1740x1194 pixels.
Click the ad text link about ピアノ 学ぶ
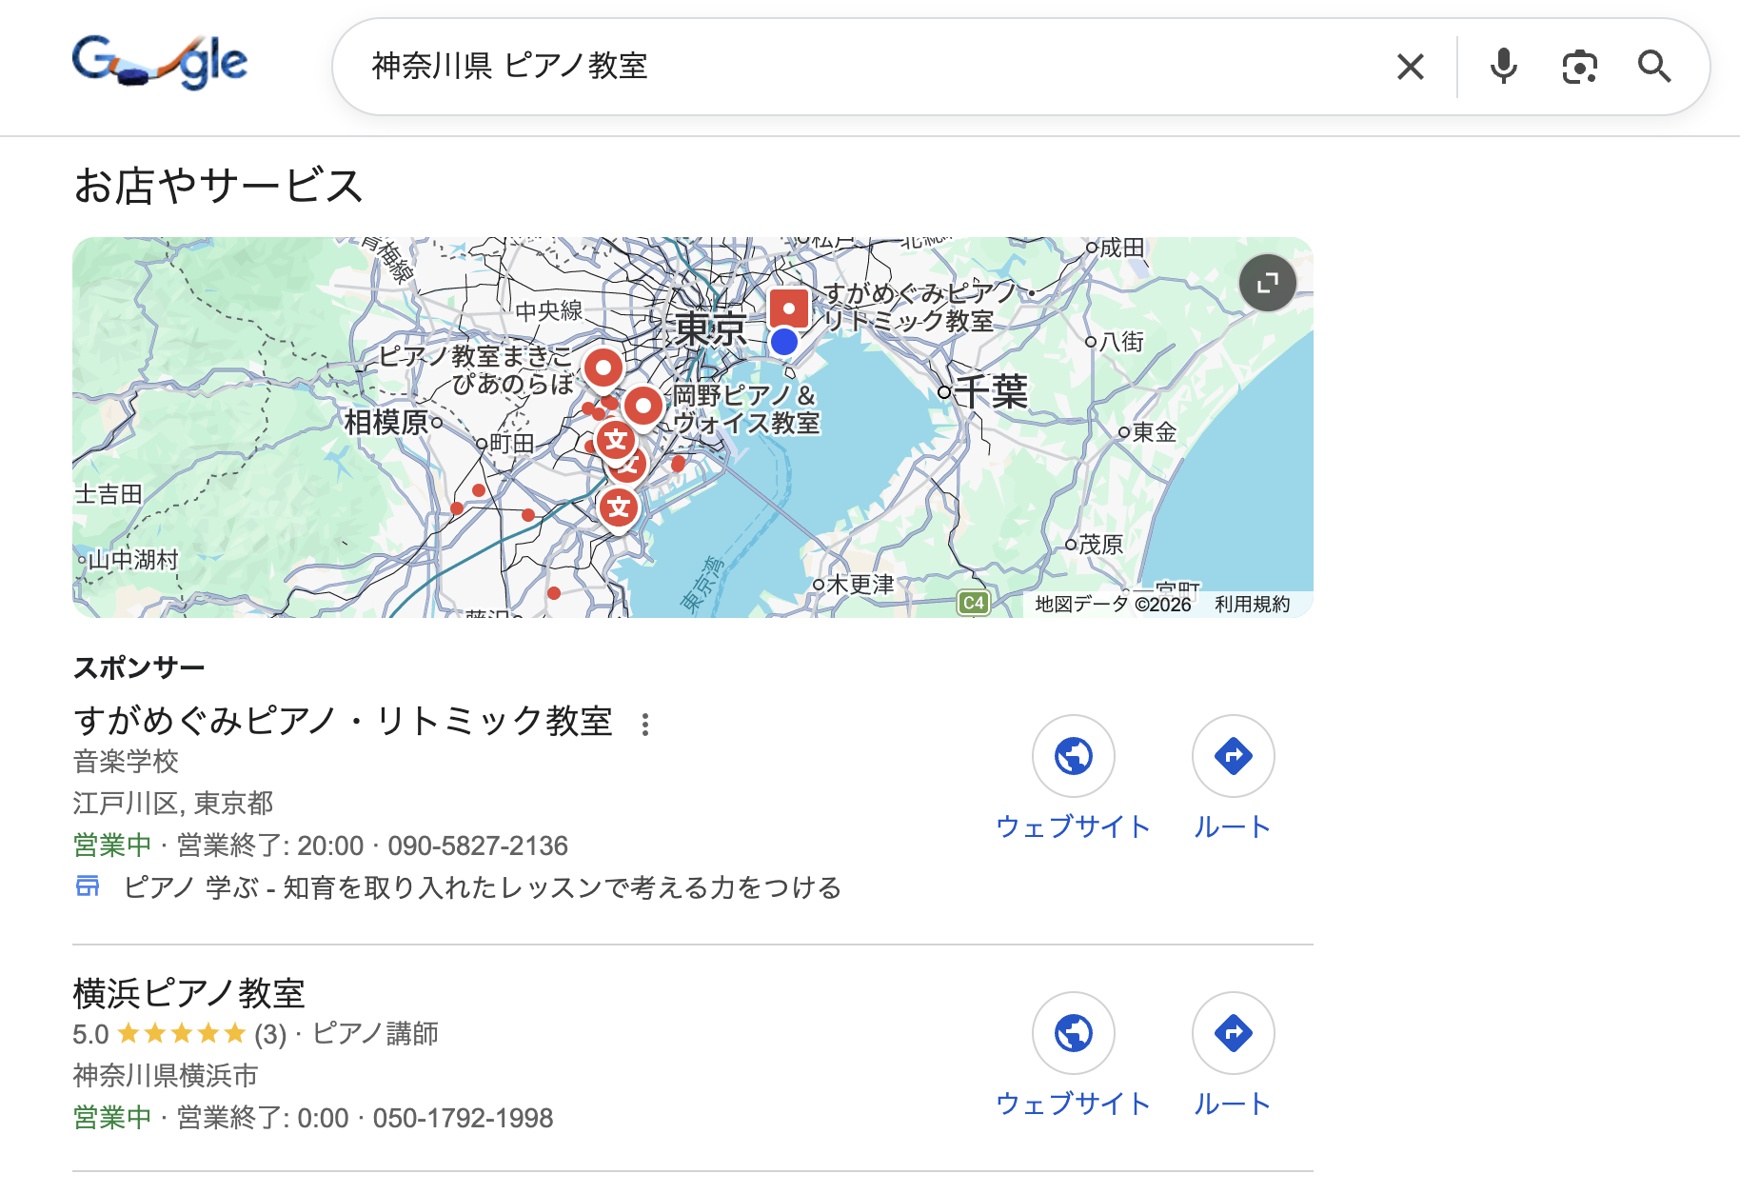click(482, 887)
